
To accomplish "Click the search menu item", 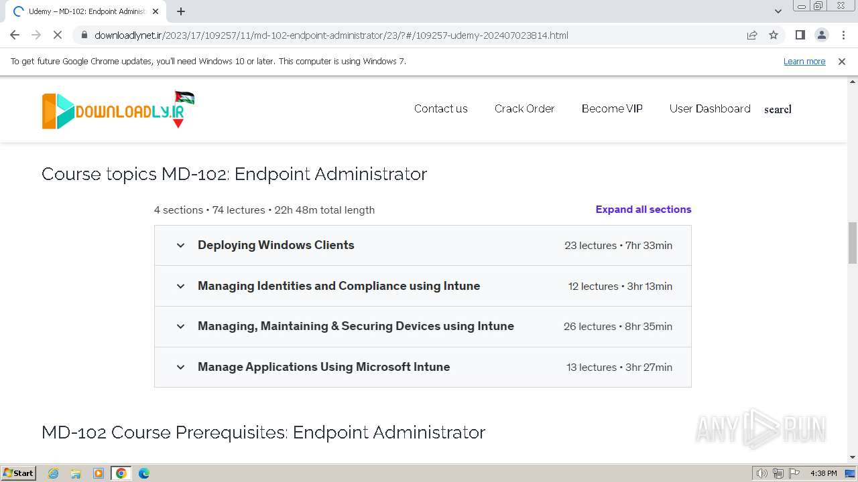I will 778,109.
